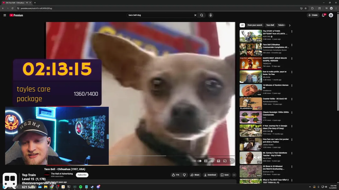Image resolution: width=339 pixels, height=190 pixels.
Task: Save video to a playlist
Action: click(225, 175)
